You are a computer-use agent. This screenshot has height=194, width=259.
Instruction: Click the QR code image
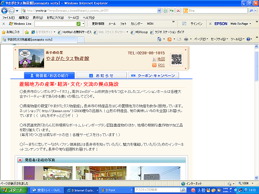(177, 59)
